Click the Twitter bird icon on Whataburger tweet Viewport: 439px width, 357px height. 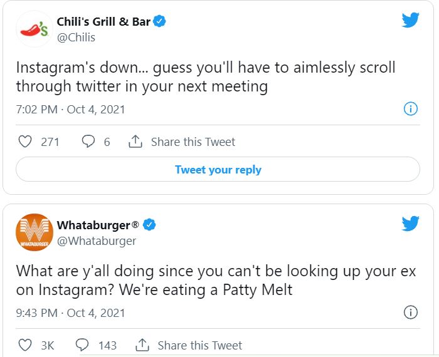tap(410, 224)
